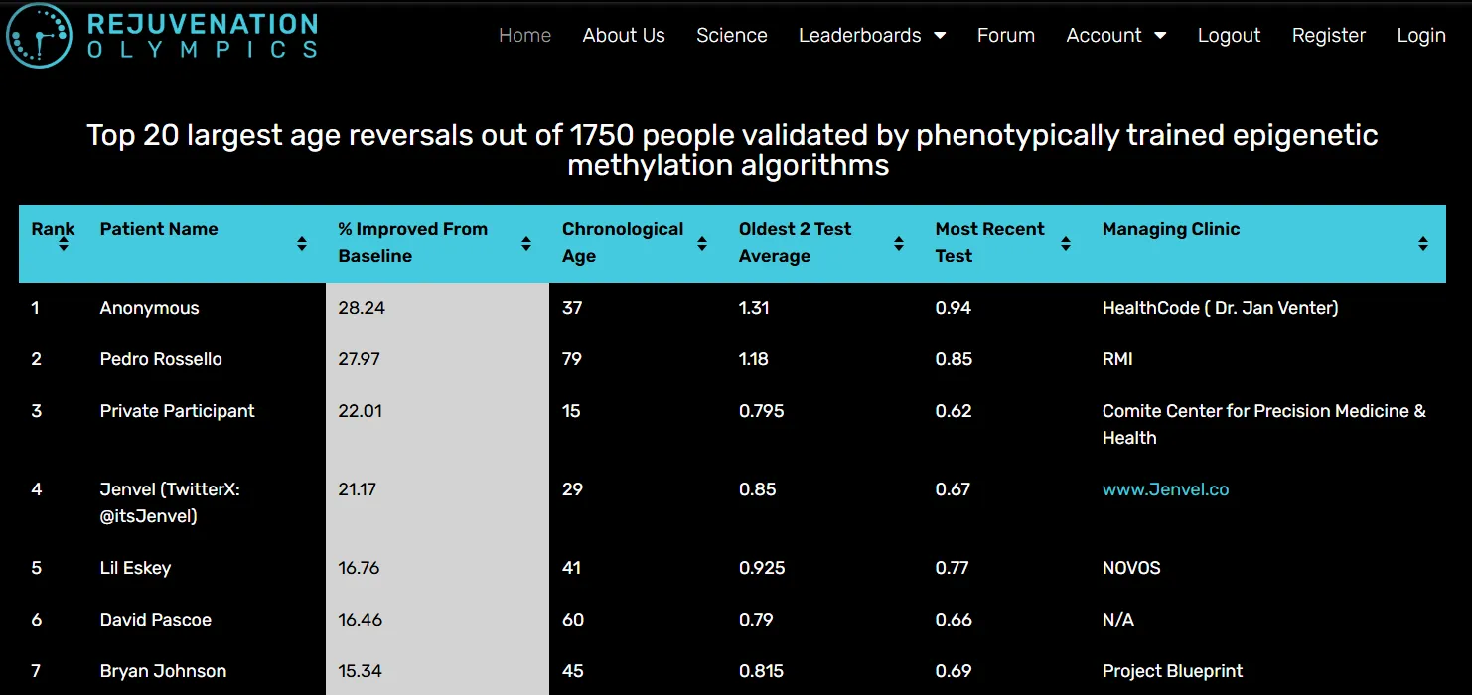1472x695 pixels.
Task: Expand the Account dropdown menu
Action: pyautogui.click(x=1116, y=35)
